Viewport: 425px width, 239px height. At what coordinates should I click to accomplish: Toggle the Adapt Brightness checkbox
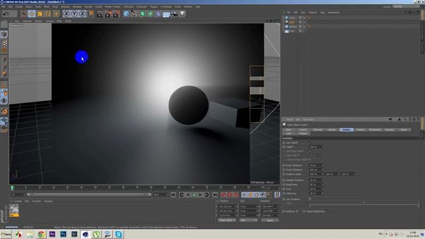pyautogui.click(x=327, y=211)
